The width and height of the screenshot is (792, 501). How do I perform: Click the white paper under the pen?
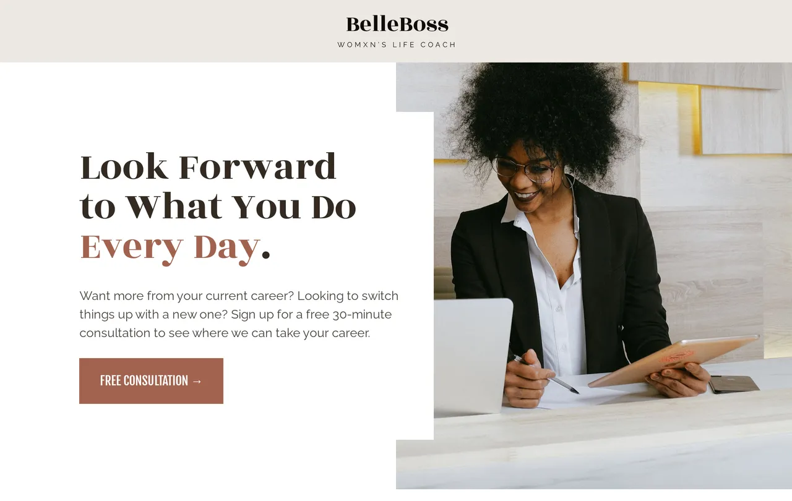coord(579,396)
